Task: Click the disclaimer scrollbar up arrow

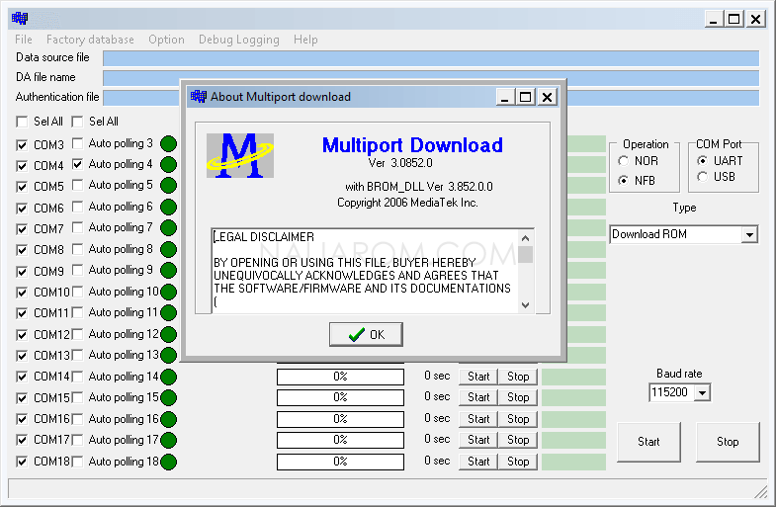Action: [526, 238]
